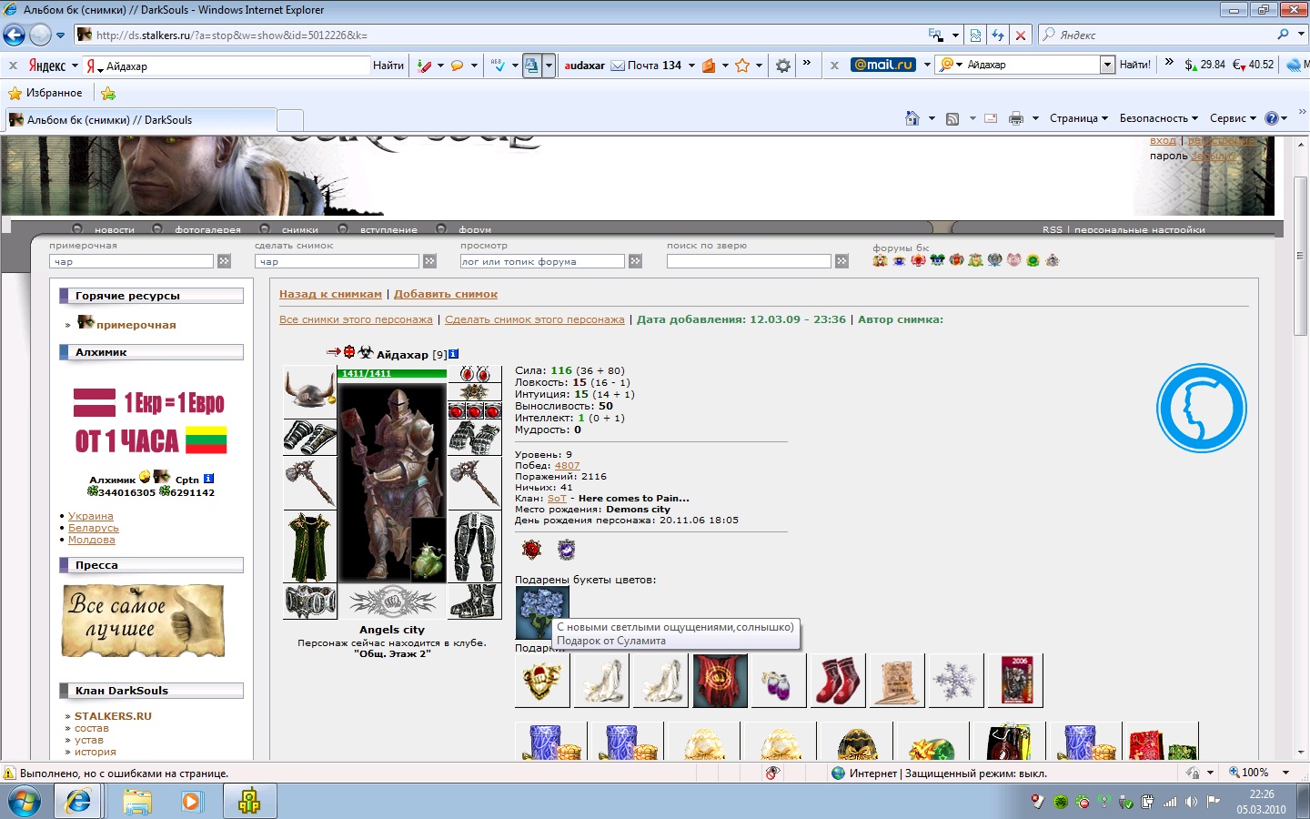The height and width of the screenshot is (819, 1310).
Task: Expand the Страница menu
Action: pyautogui.click(x=1079, y=118)
